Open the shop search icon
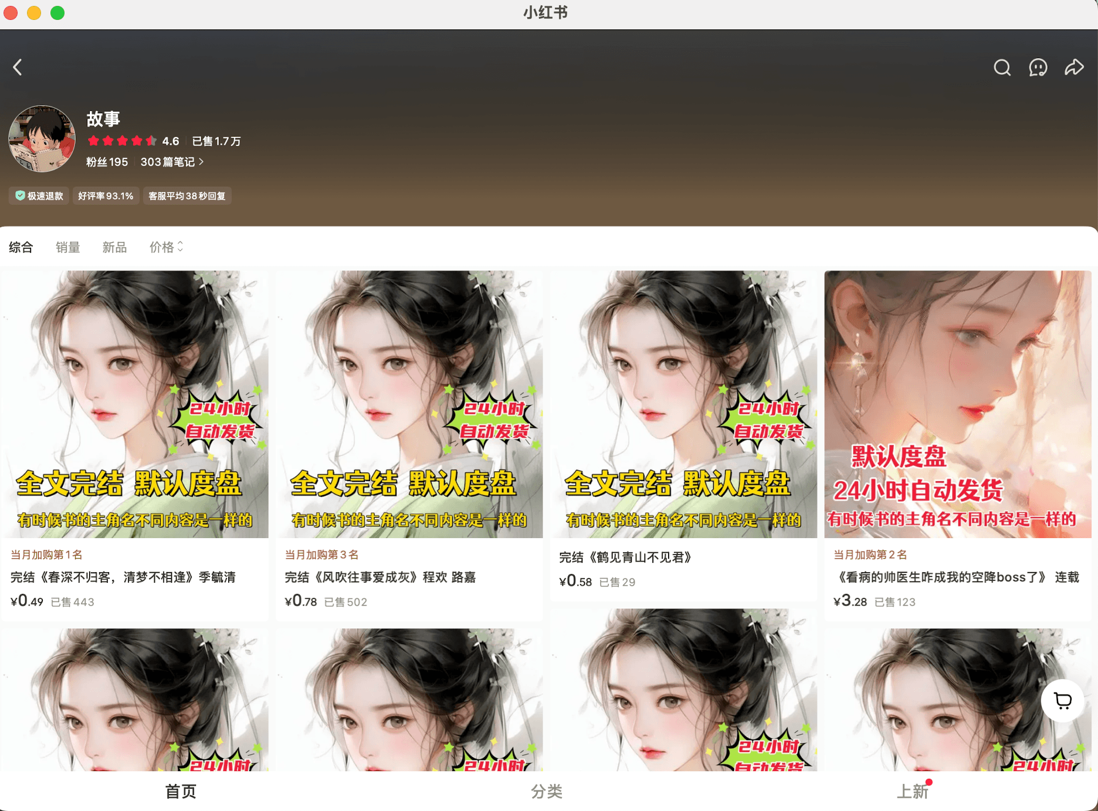 pos(1002,67)
